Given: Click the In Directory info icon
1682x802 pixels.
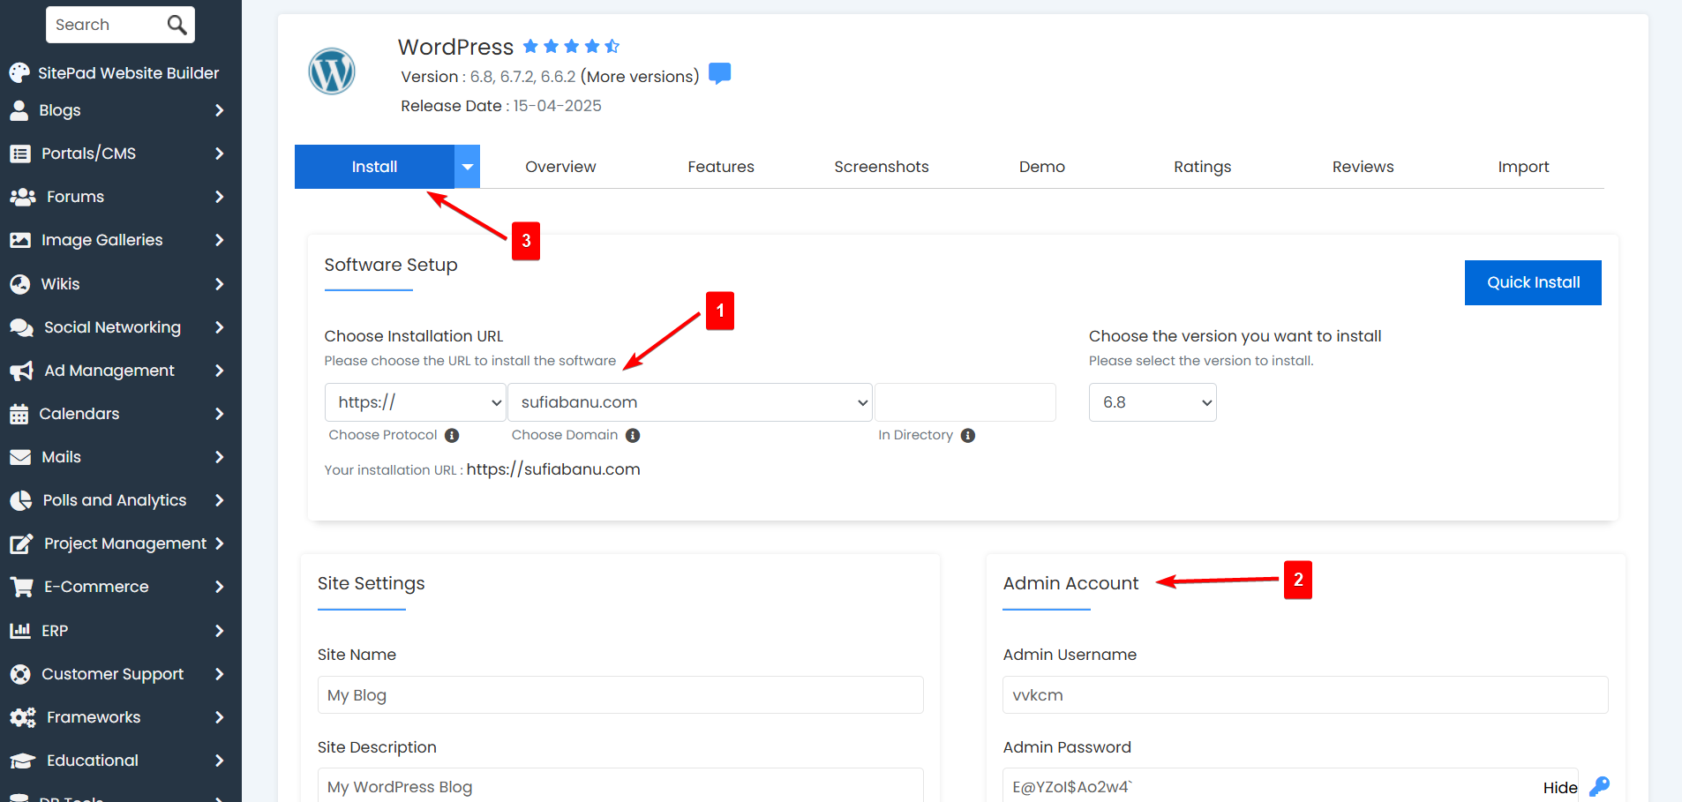Looking at the screenshot, I should (x=968, y=435).
